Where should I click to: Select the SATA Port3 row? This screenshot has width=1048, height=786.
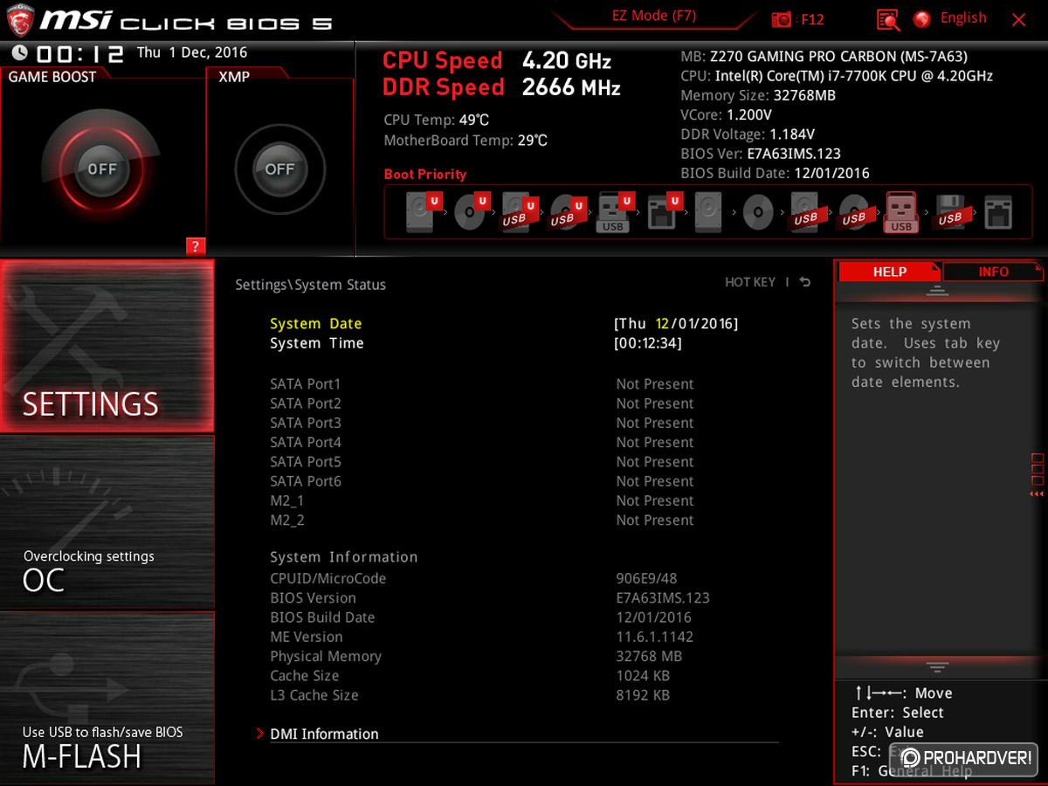coord(482,423)
